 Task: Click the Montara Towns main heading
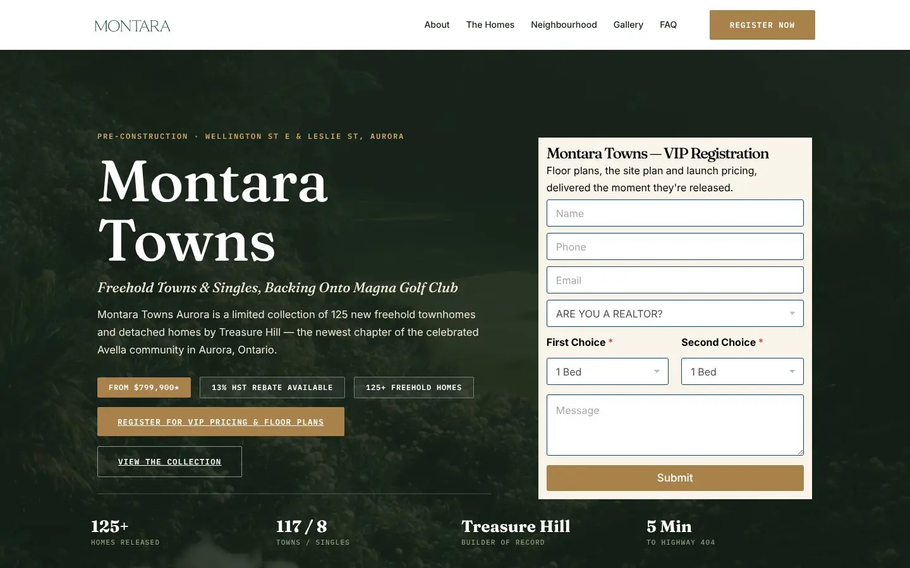[x=213, y=211]
